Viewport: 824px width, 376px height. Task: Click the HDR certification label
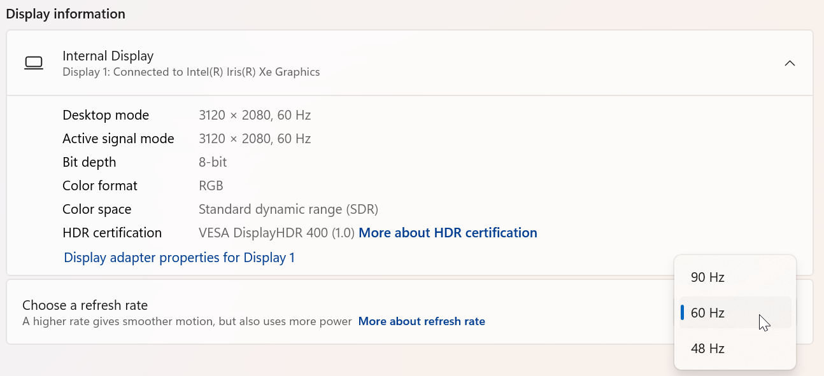click(x=112, y=233)
